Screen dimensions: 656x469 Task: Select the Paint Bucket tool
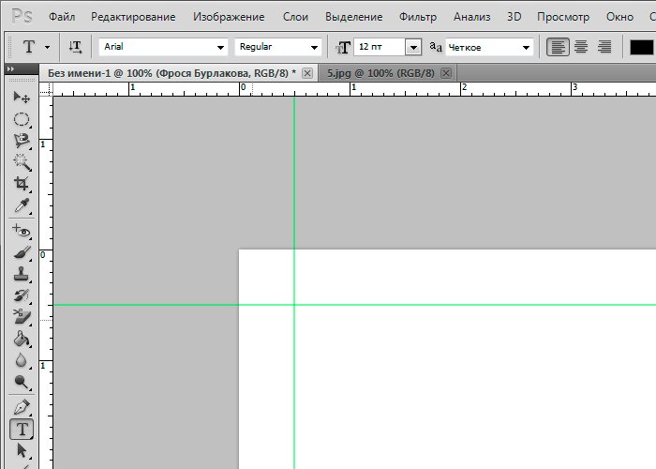click(22, 340)
